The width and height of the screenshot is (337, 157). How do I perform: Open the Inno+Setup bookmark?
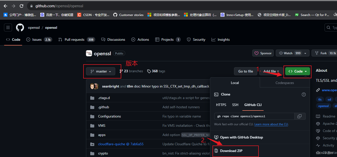(x=237, y=15)
